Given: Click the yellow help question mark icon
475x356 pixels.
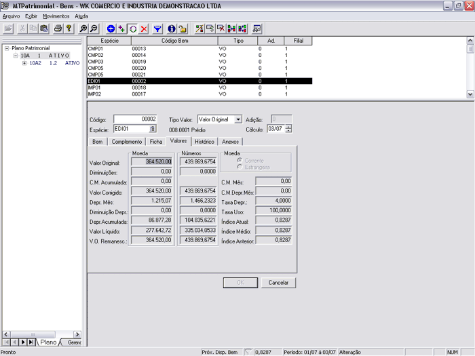Looking at the screenshot, I should (x=69, y=28).
